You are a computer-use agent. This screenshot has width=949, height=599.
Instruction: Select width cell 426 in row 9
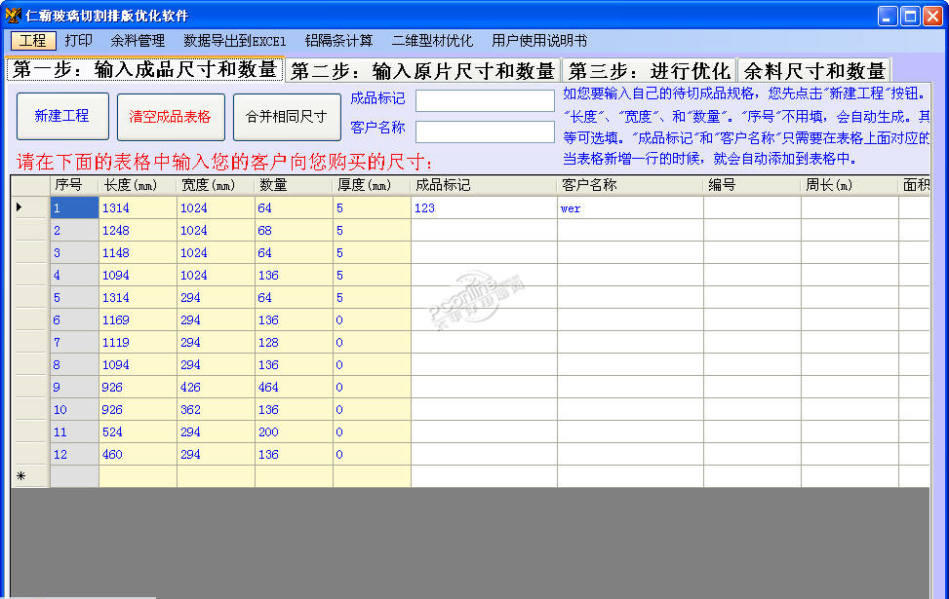click(216, 387)
